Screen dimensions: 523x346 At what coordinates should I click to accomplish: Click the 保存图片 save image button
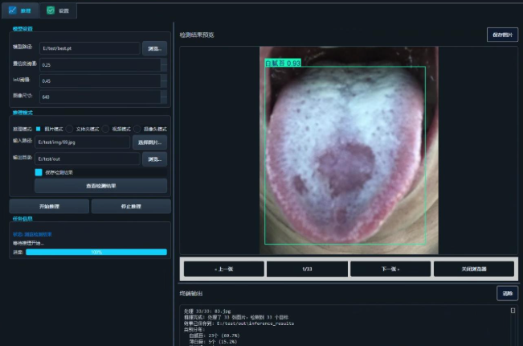click(x=502, y=35)
